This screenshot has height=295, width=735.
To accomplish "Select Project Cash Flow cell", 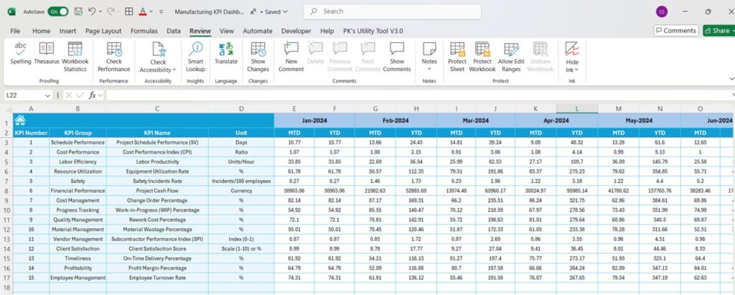I will (x=157, y=191).
